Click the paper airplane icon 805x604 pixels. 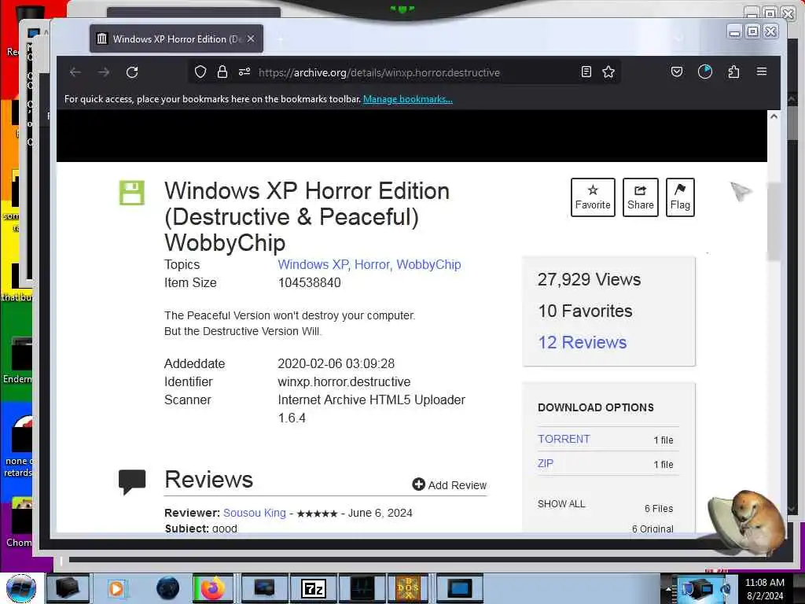point(741,191)
